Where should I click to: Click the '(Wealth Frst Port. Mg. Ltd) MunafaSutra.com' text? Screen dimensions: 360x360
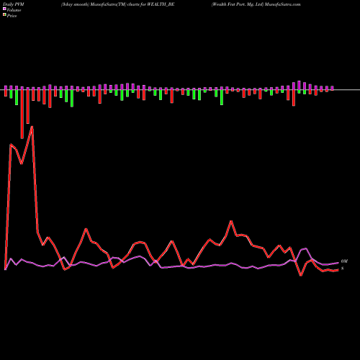tap(256, 4)
